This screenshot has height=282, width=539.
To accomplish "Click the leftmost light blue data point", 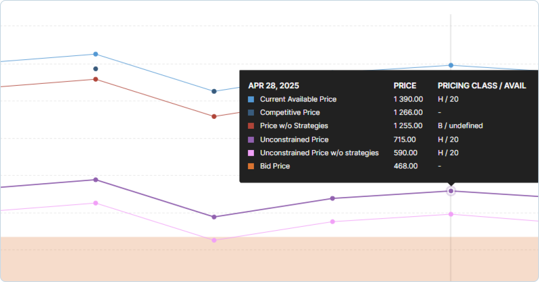I will point(96,54).
